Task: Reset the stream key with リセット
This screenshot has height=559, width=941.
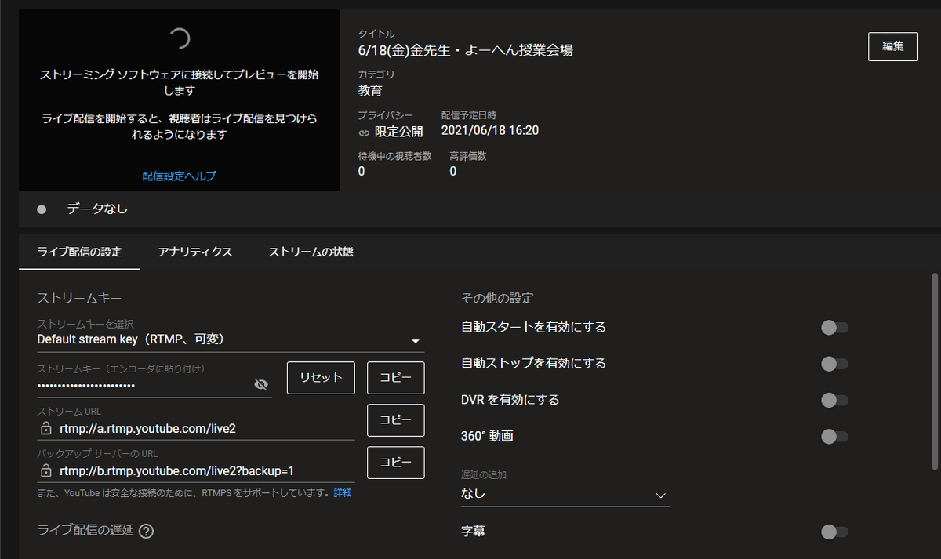Action: tap(321, 378)
